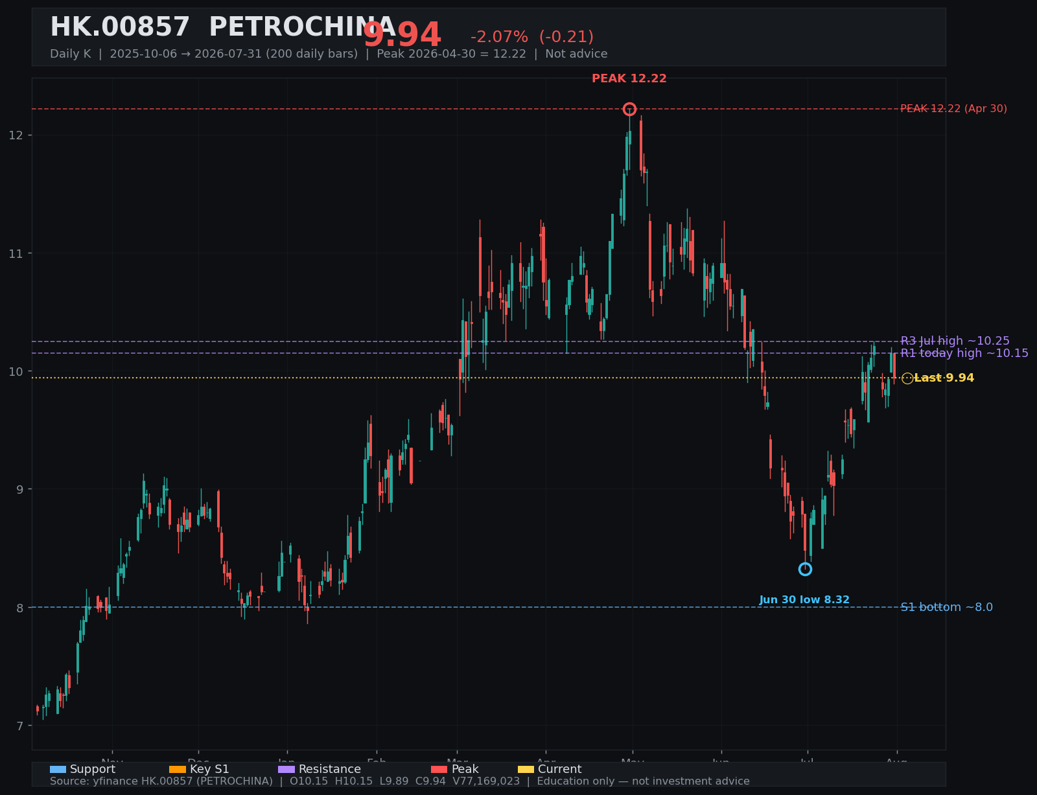The image size is (1037, 795).
Task: Click the 12 tick on the price axis
Action: 16,135
